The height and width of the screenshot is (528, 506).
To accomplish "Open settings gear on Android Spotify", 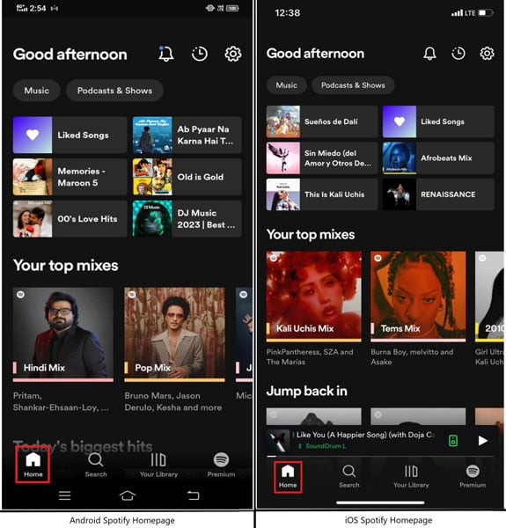I will click(x=233, y=54).
